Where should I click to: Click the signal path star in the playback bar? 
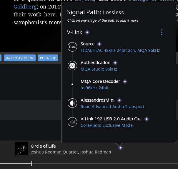120,148
